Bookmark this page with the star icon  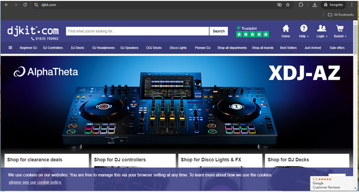pyautogui.click(x=288, y=5)
